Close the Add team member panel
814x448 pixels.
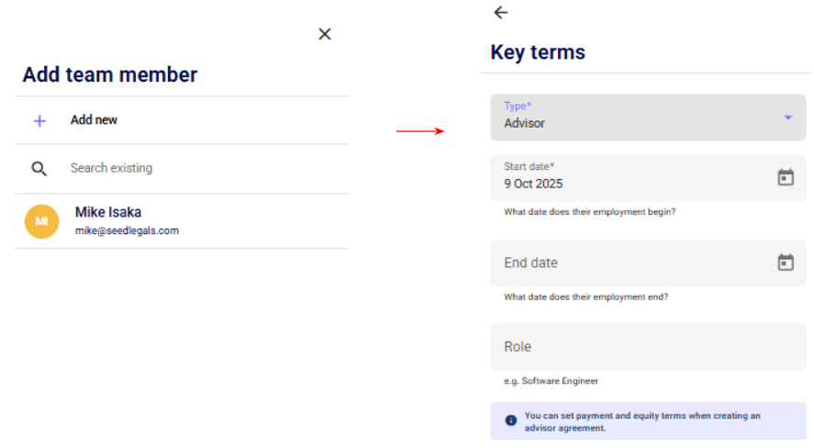pyautogui.click(x=324, y=34)
